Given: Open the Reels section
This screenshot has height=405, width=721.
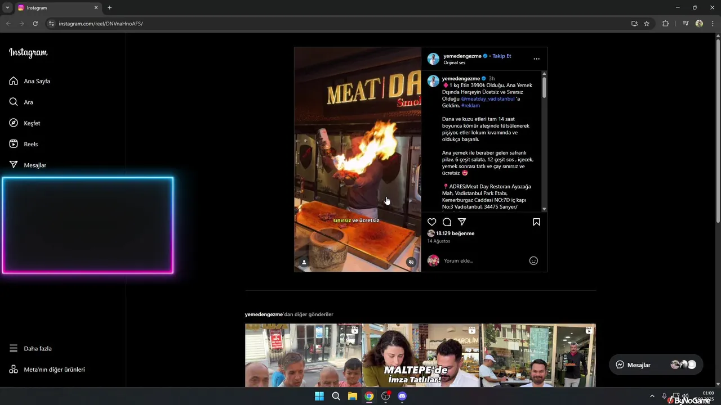Looking at the screenshot, I should pyautogui.click(x=23, y=144).
